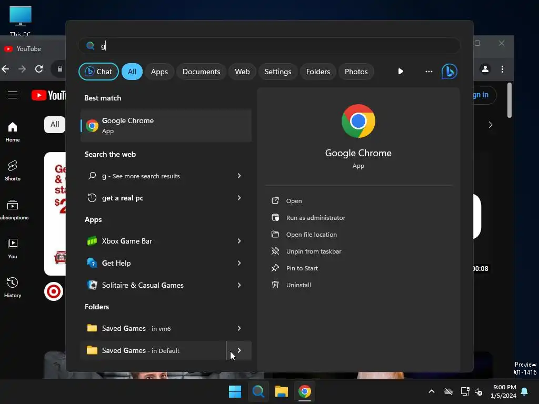Reload the page in Chrome
The height and width of the screenshot is (404, 539).
click(x=39, y=69)
